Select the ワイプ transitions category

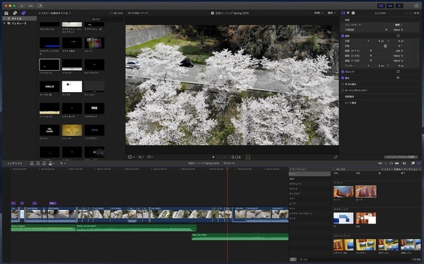click(x=310, y=218)
